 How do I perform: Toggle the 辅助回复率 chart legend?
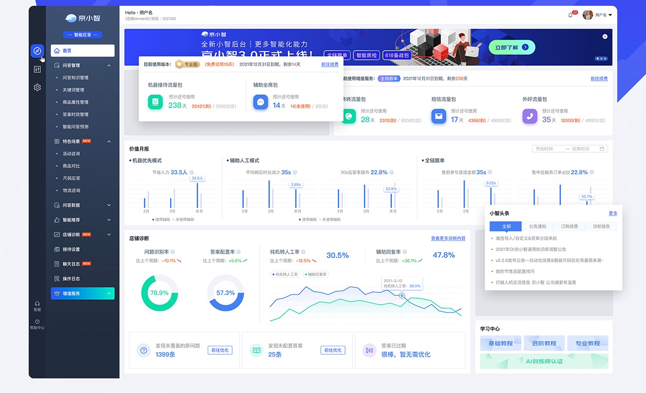click(x=316, y=275)
